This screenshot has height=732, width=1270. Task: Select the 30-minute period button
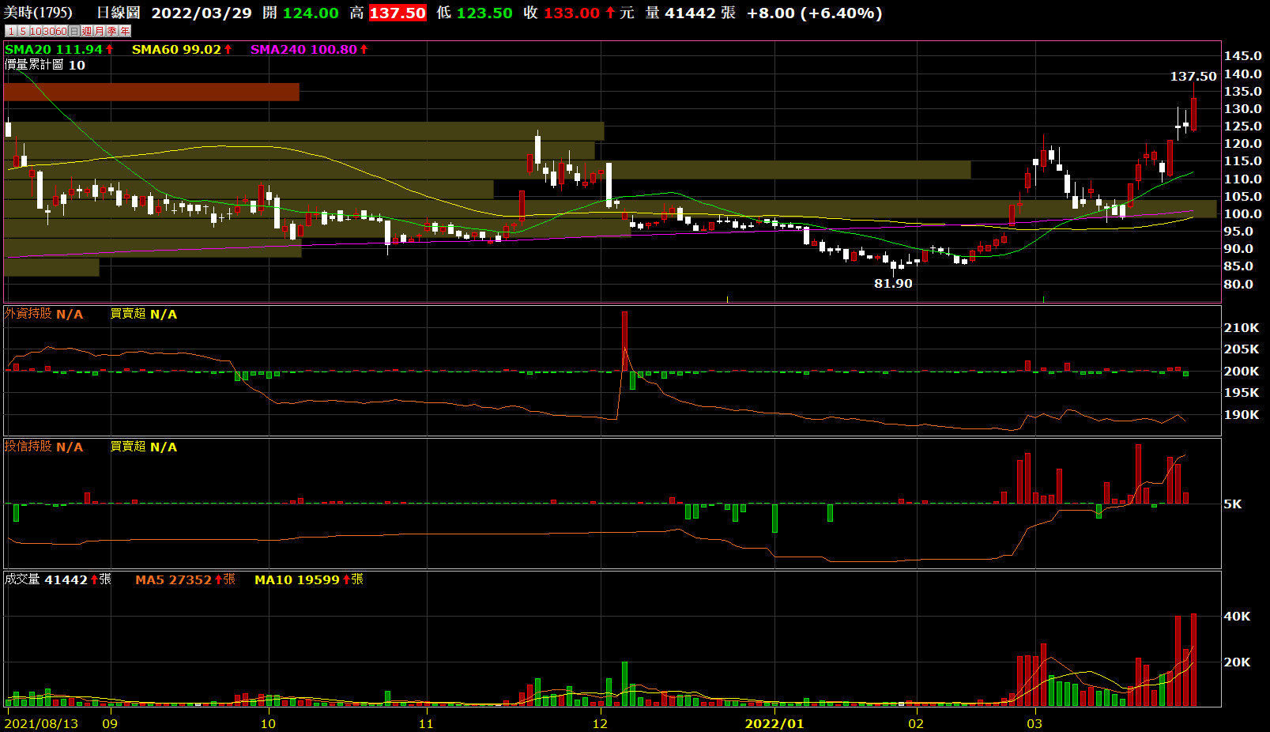point(49,31)
